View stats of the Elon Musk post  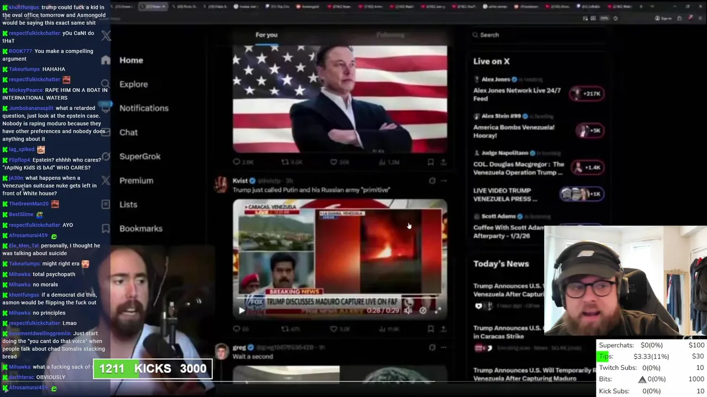click(389, 162)
